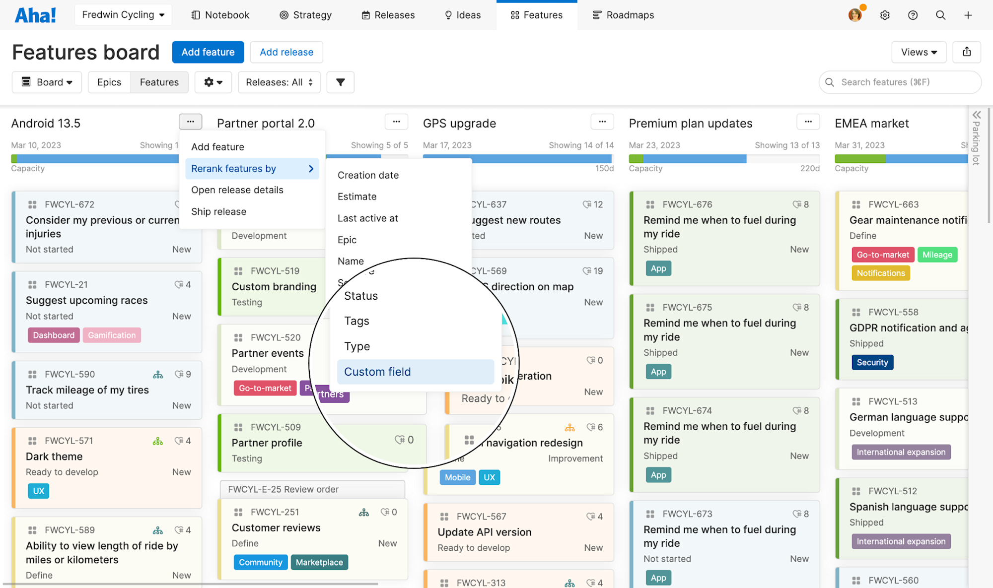
Task: Expand the Releases: All dropdown
Action: point(279,82)
